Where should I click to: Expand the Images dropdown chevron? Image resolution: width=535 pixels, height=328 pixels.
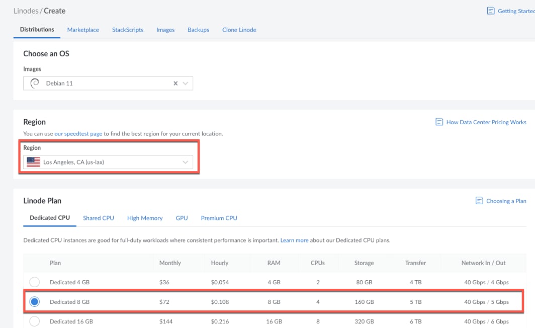186,84
